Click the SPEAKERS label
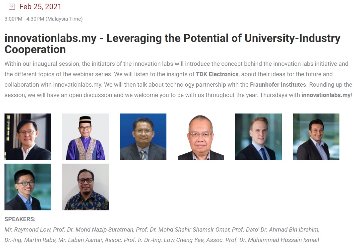 click(20, 219)
